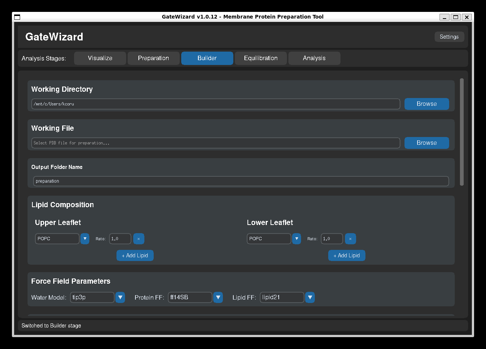
Task: Remove the POPC lipid from the Lower Leaflet
Action: click(x=350, y=239)
